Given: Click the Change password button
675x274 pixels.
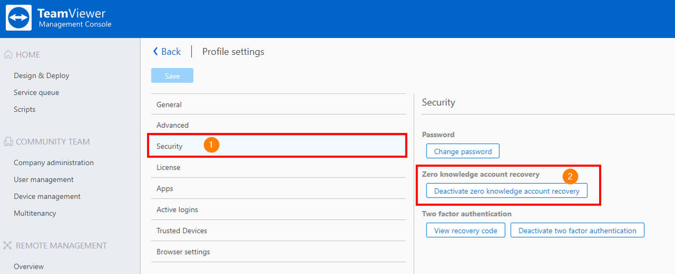Looking at the screenshot, I should click(462, 152).
